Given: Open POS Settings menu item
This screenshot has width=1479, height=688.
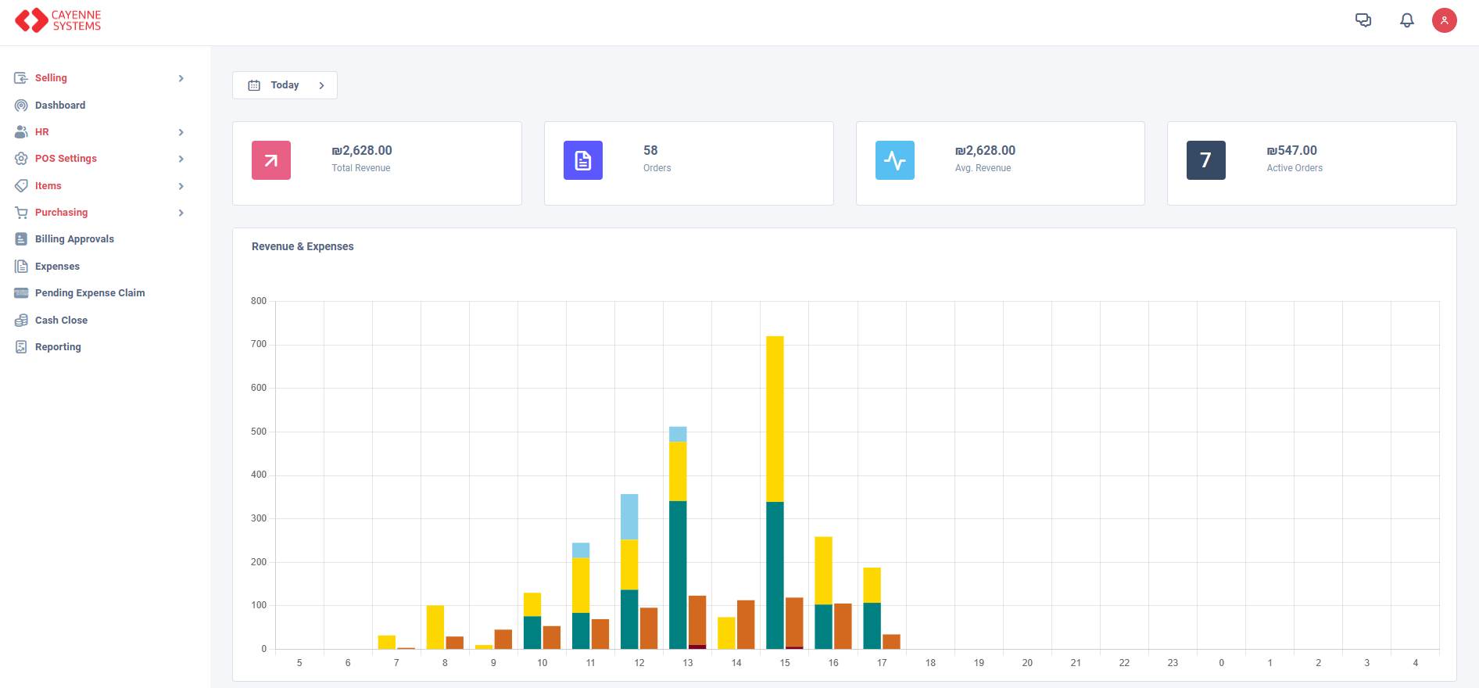Looking at the screenshot, I should [66, 159].
